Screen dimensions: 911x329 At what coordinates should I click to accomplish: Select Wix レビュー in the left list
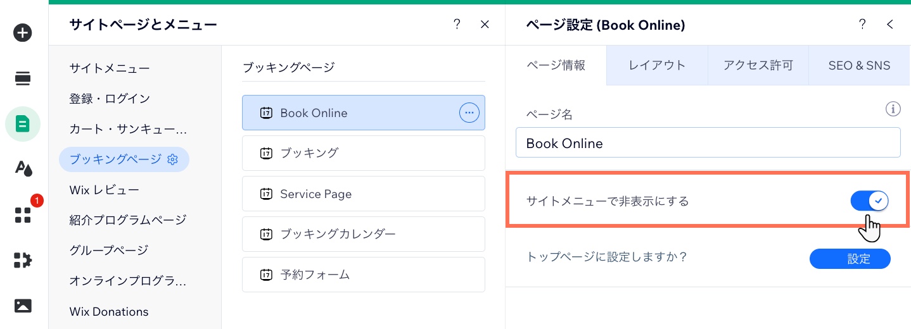(104, 190)
